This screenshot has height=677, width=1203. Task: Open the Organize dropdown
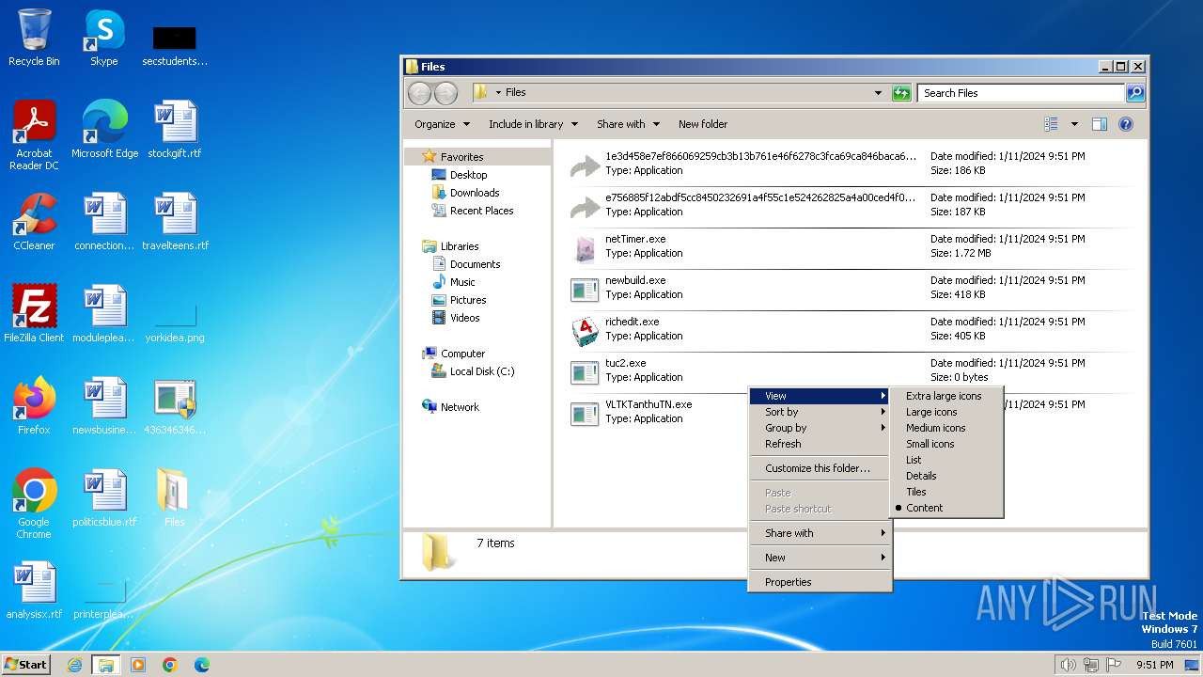(x=442, y=124)
